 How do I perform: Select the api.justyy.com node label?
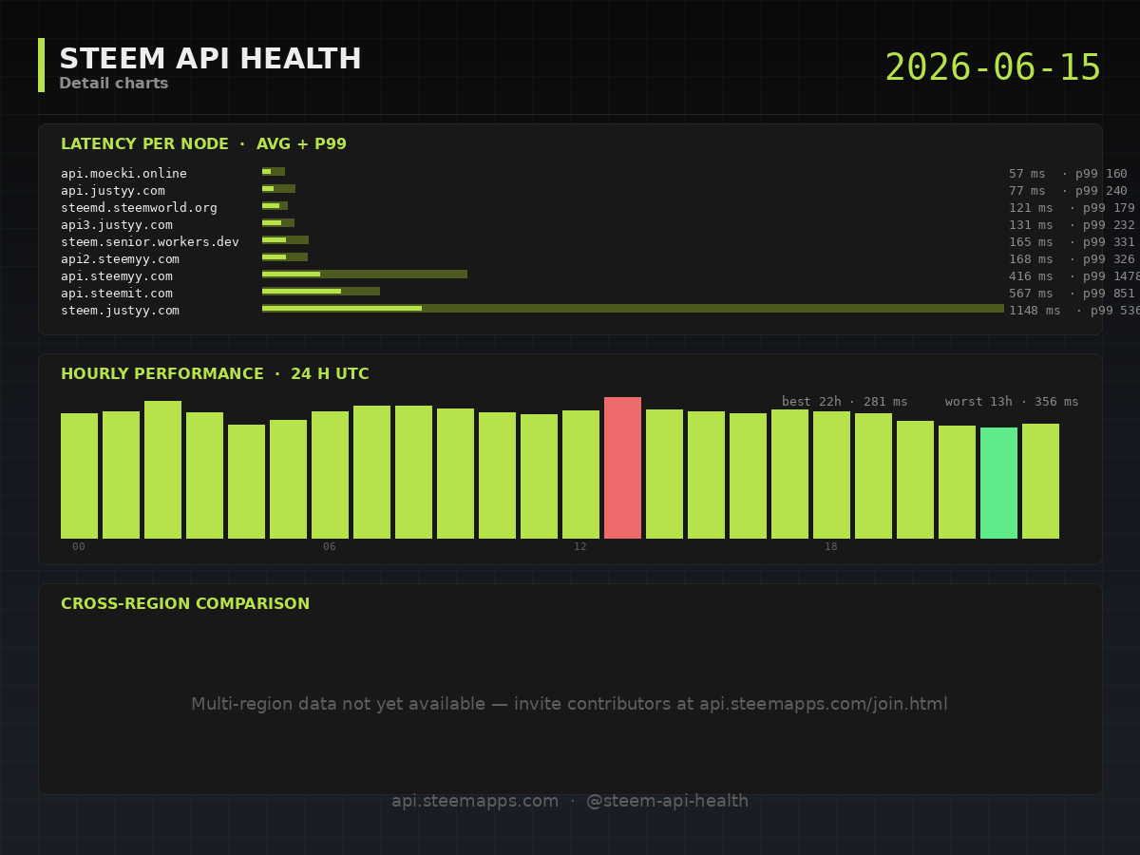113,191
